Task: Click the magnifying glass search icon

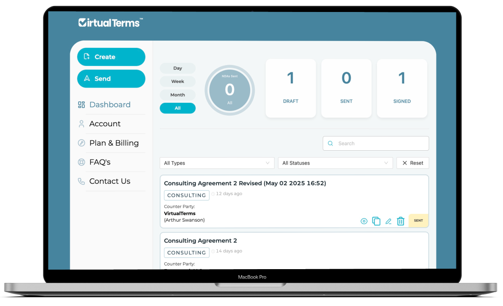Action: click(x=330, y=143)
